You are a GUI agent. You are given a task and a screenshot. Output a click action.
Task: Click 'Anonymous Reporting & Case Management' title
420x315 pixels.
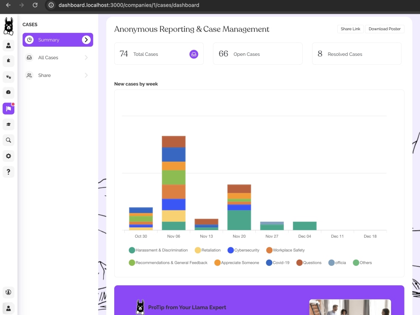pos(192,29)
